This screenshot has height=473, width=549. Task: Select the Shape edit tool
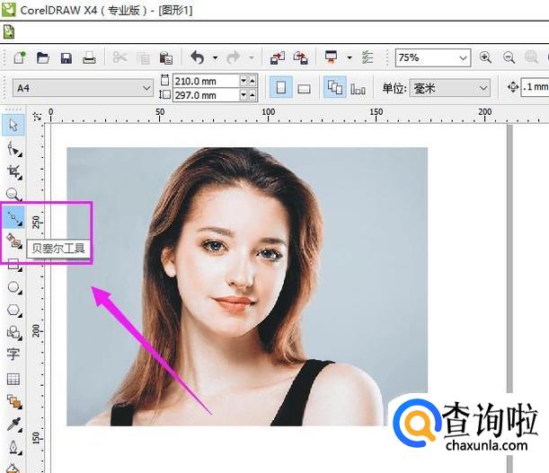13,148
